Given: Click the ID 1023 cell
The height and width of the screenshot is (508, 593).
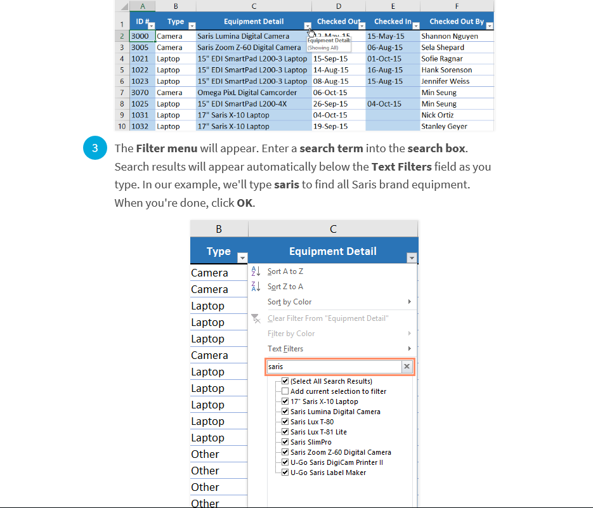Looking at the screenshot, I should (143, 81).
